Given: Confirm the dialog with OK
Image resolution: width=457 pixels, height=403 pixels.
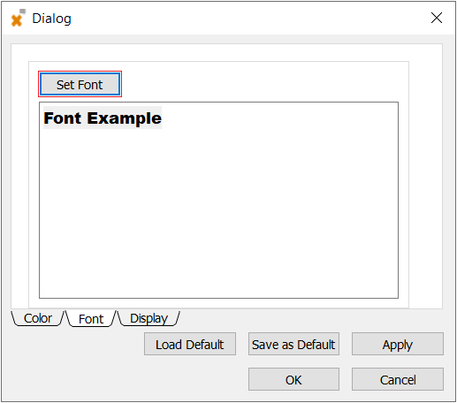Looking at the screenshot, I should (293, 379).
